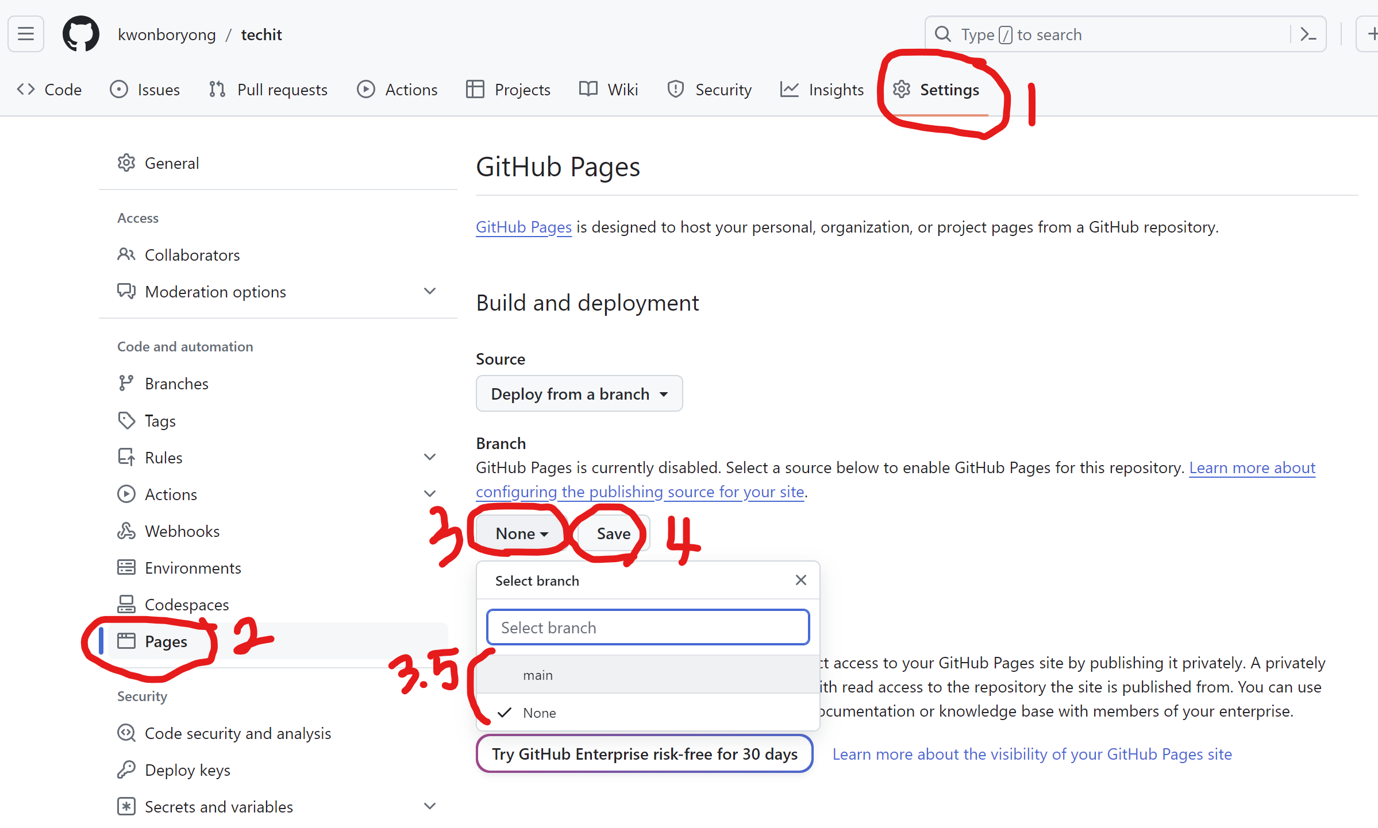This screenshot has width=1378, height=828.
Task: Click the plus create-new button
Action: click(1371, 34)
